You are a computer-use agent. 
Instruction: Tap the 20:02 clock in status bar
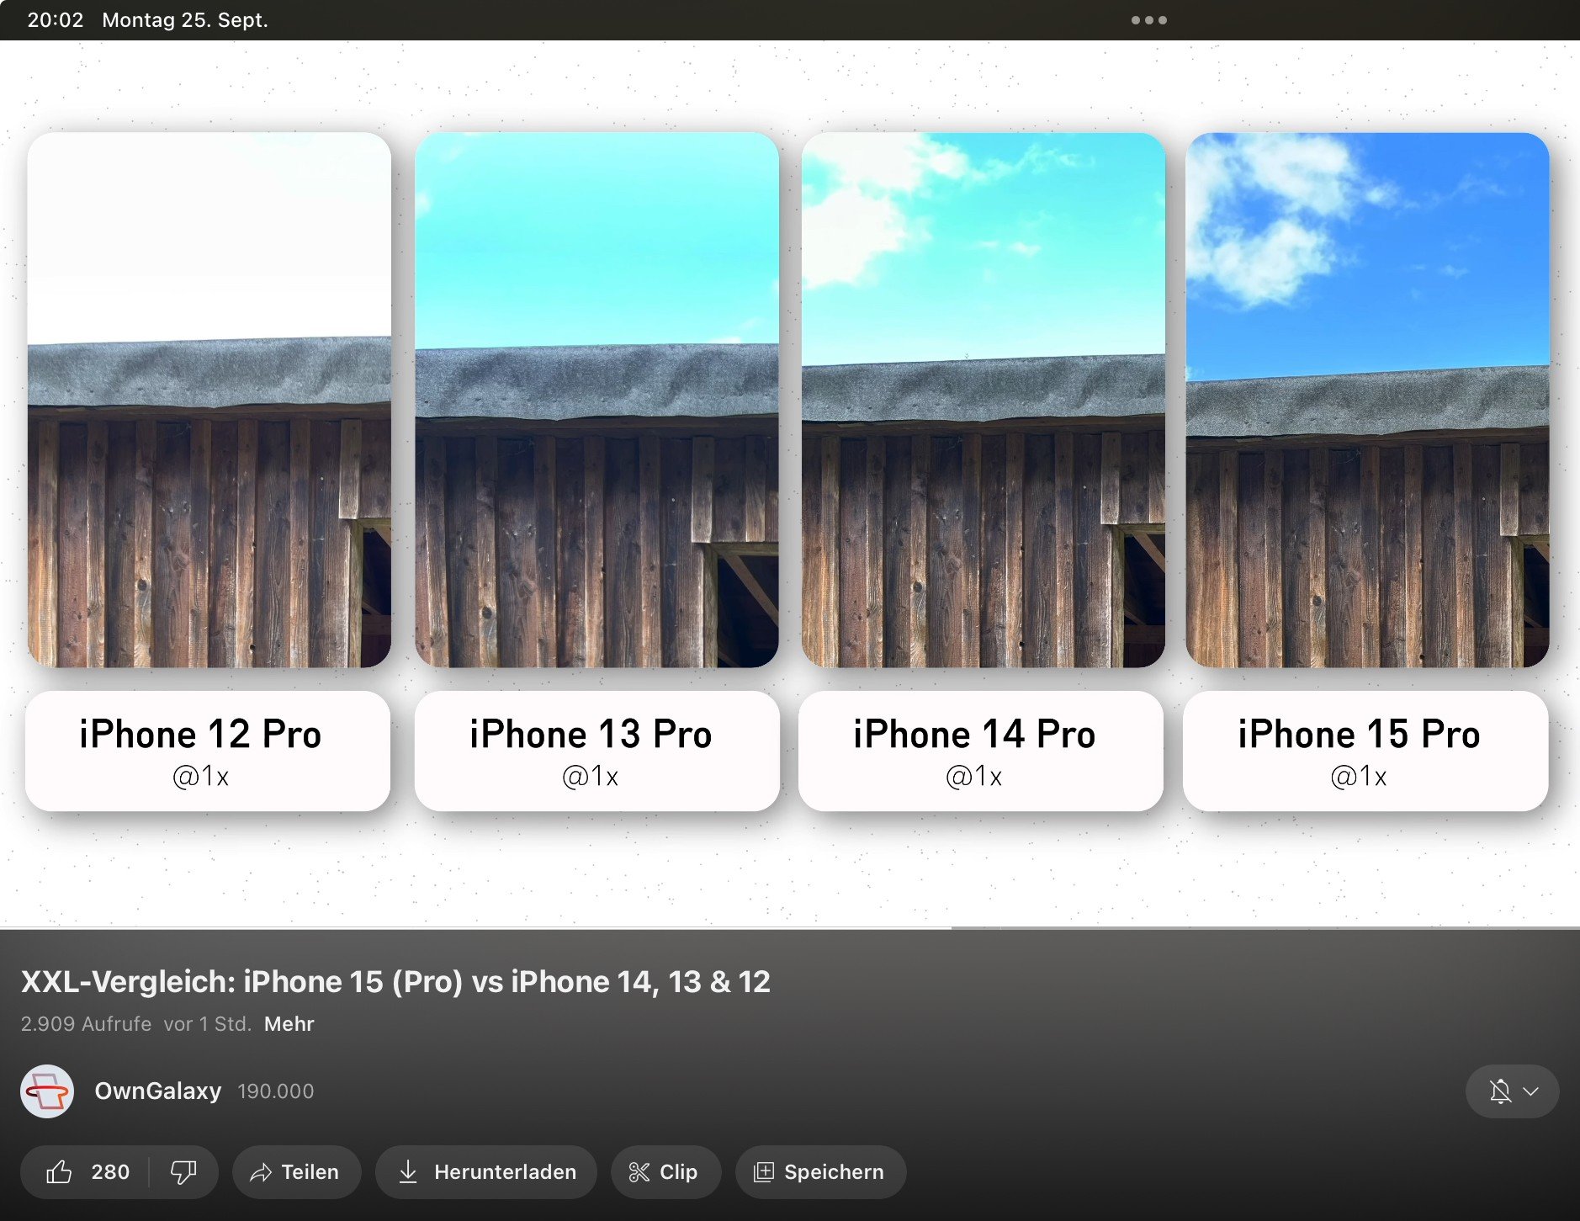[55, 20]
